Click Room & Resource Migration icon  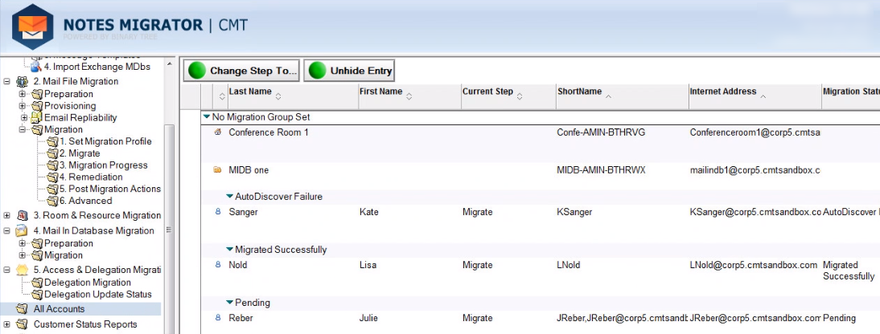22,215
